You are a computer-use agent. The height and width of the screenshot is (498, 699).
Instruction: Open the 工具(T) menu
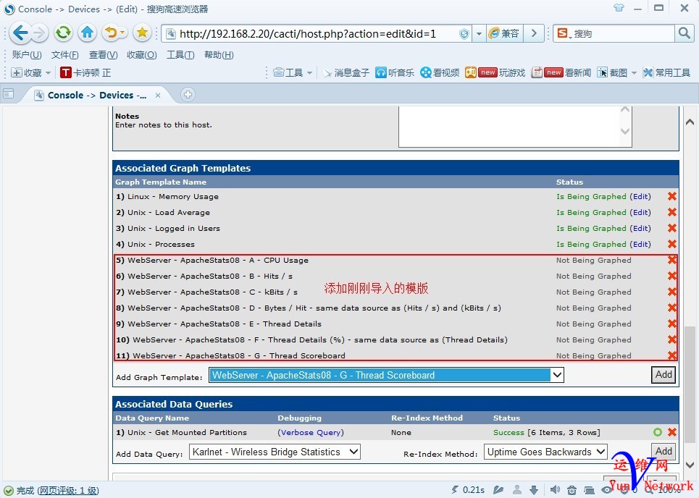point(180,55)
